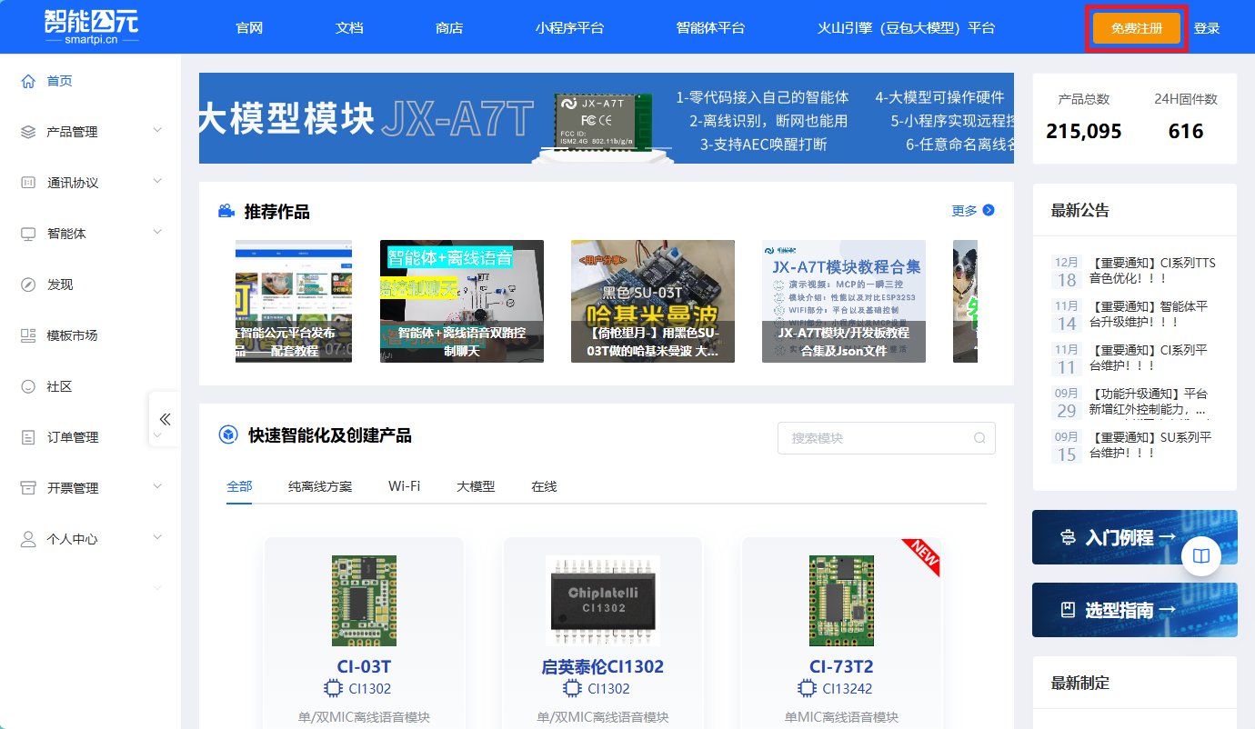Select the 纯离线方案 tab
Viewport: 1255px width, 729px height.
pos(320,486)
